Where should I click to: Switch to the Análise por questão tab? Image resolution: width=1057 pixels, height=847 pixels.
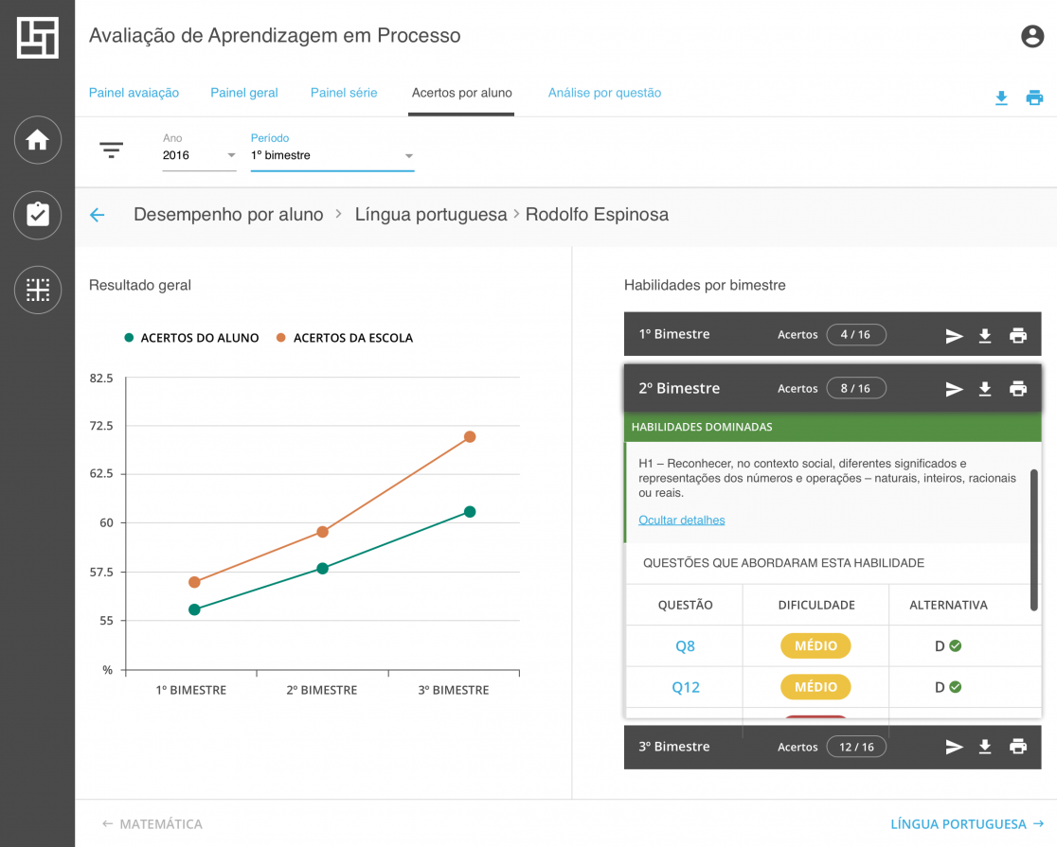pos(604,93)
